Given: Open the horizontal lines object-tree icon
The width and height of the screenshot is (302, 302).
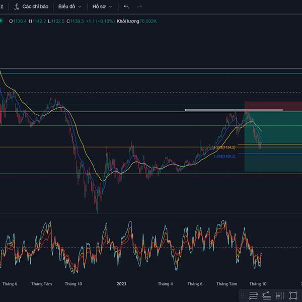Looking at the screenshot, I should pos(253,295).
